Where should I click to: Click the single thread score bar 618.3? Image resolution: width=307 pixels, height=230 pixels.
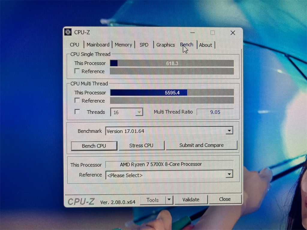(x=172, y=63)
